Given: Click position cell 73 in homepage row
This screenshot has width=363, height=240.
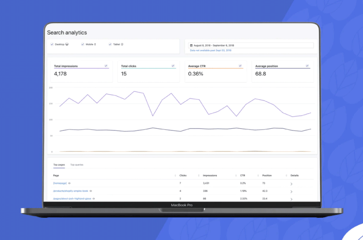Looking at the screenshot, I should (x=264, y=183).
